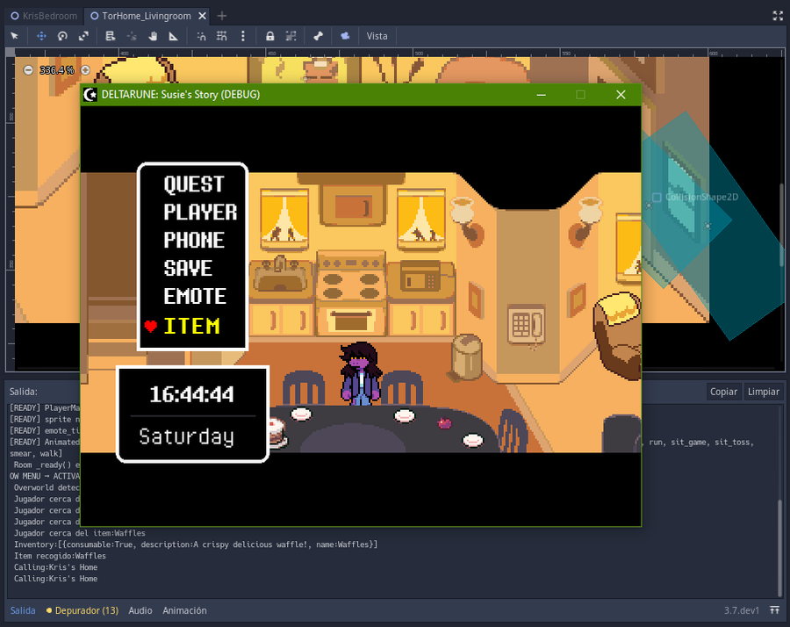Zoom in with the plus button
The image size is (790, 627).
86,70
